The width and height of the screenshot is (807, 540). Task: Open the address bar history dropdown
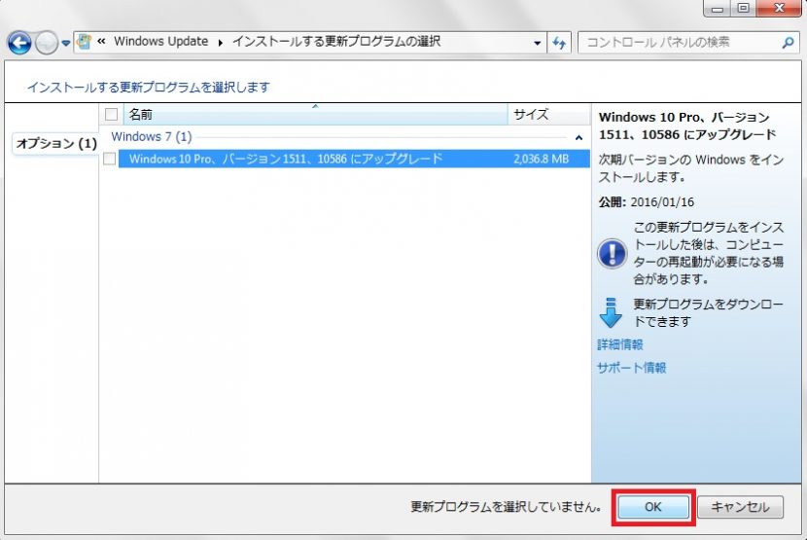point(537,43)
